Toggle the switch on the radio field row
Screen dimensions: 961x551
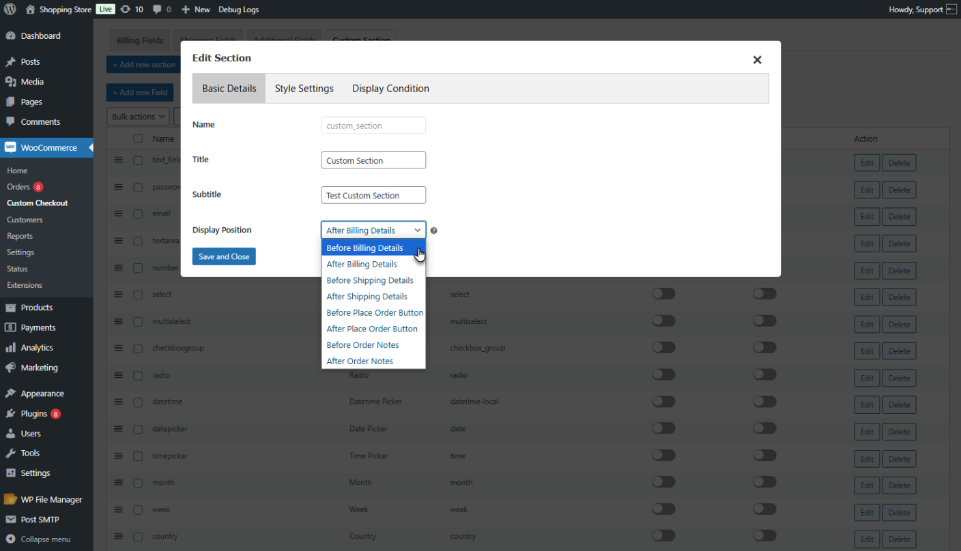pos(663,374)
